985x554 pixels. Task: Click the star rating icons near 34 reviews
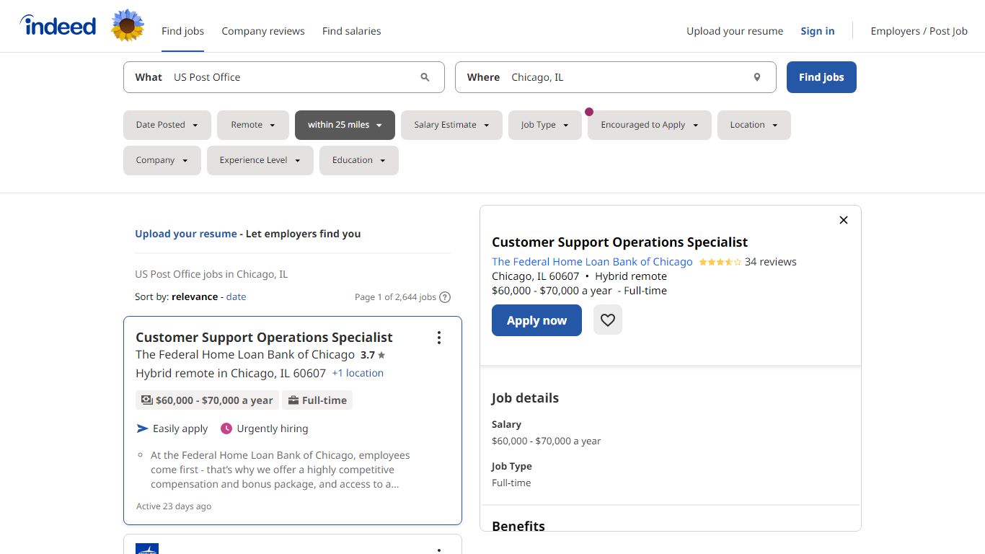pos(720,262)
